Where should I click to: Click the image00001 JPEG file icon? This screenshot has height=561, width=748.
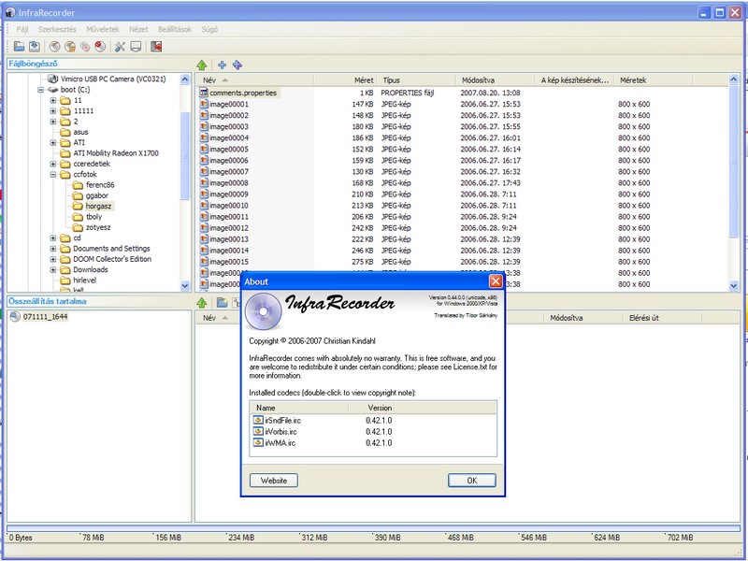click(x=204, y=104)
